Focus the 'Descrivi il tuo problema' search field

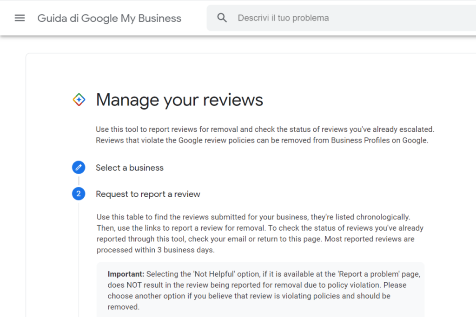pos(325,18)
